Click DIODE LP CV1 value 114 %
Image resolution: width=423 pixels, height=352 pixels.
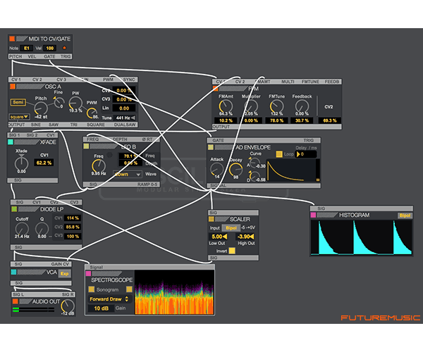pos(73,218)
